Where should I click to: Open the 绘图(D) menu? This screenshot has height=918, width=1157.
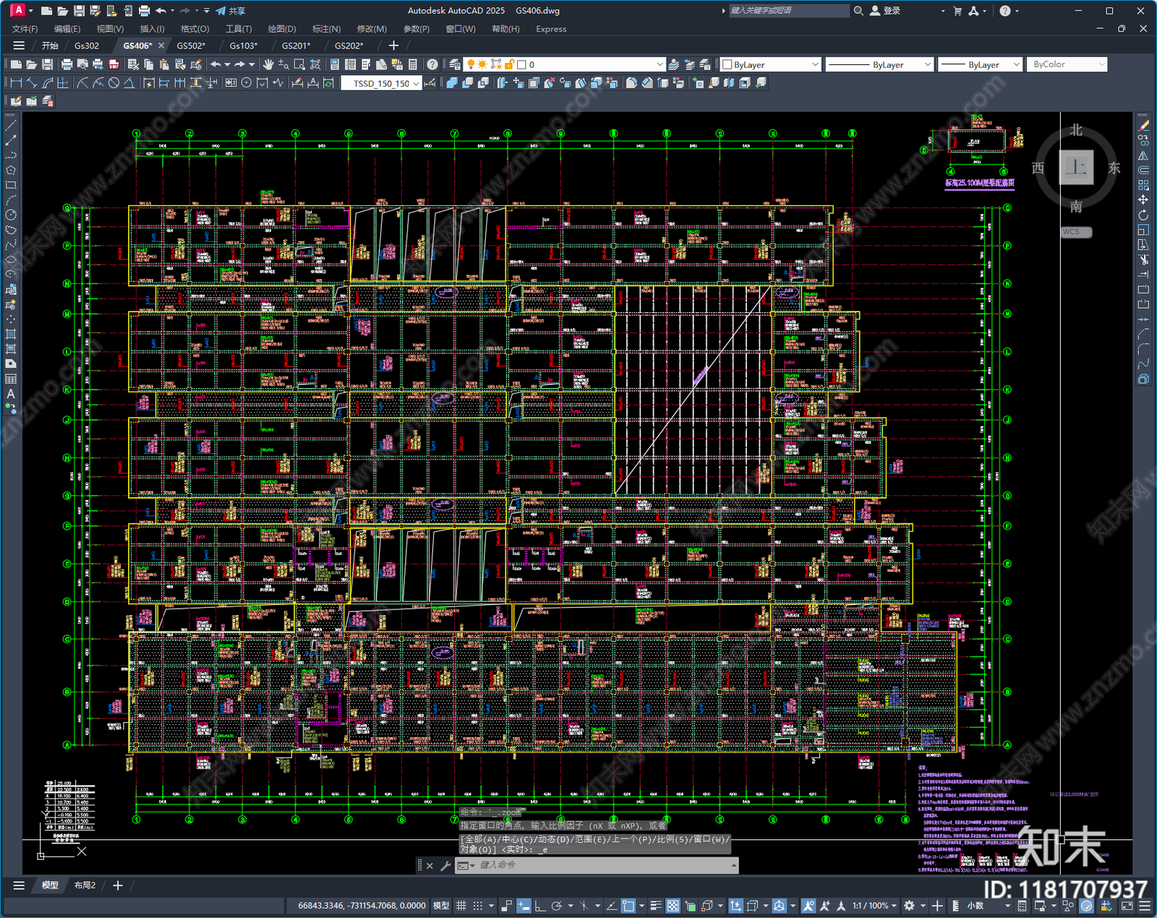point(282,29)
